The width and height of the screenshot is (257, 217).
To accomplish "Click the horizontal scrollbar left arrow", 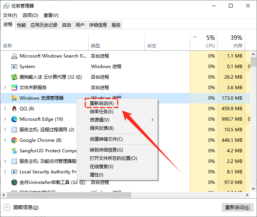I will point(4,195).
